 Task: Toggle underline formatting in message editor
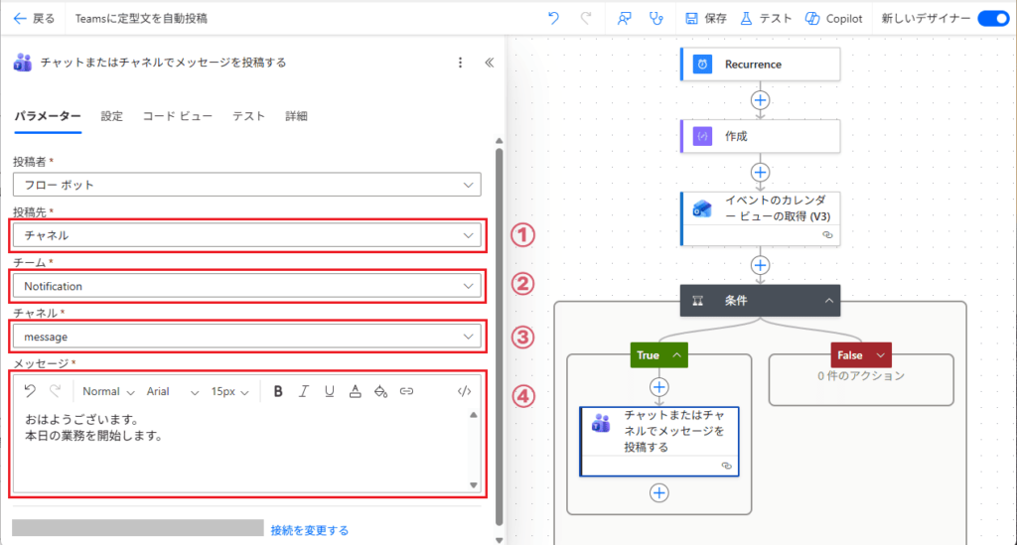click(330, 391)
